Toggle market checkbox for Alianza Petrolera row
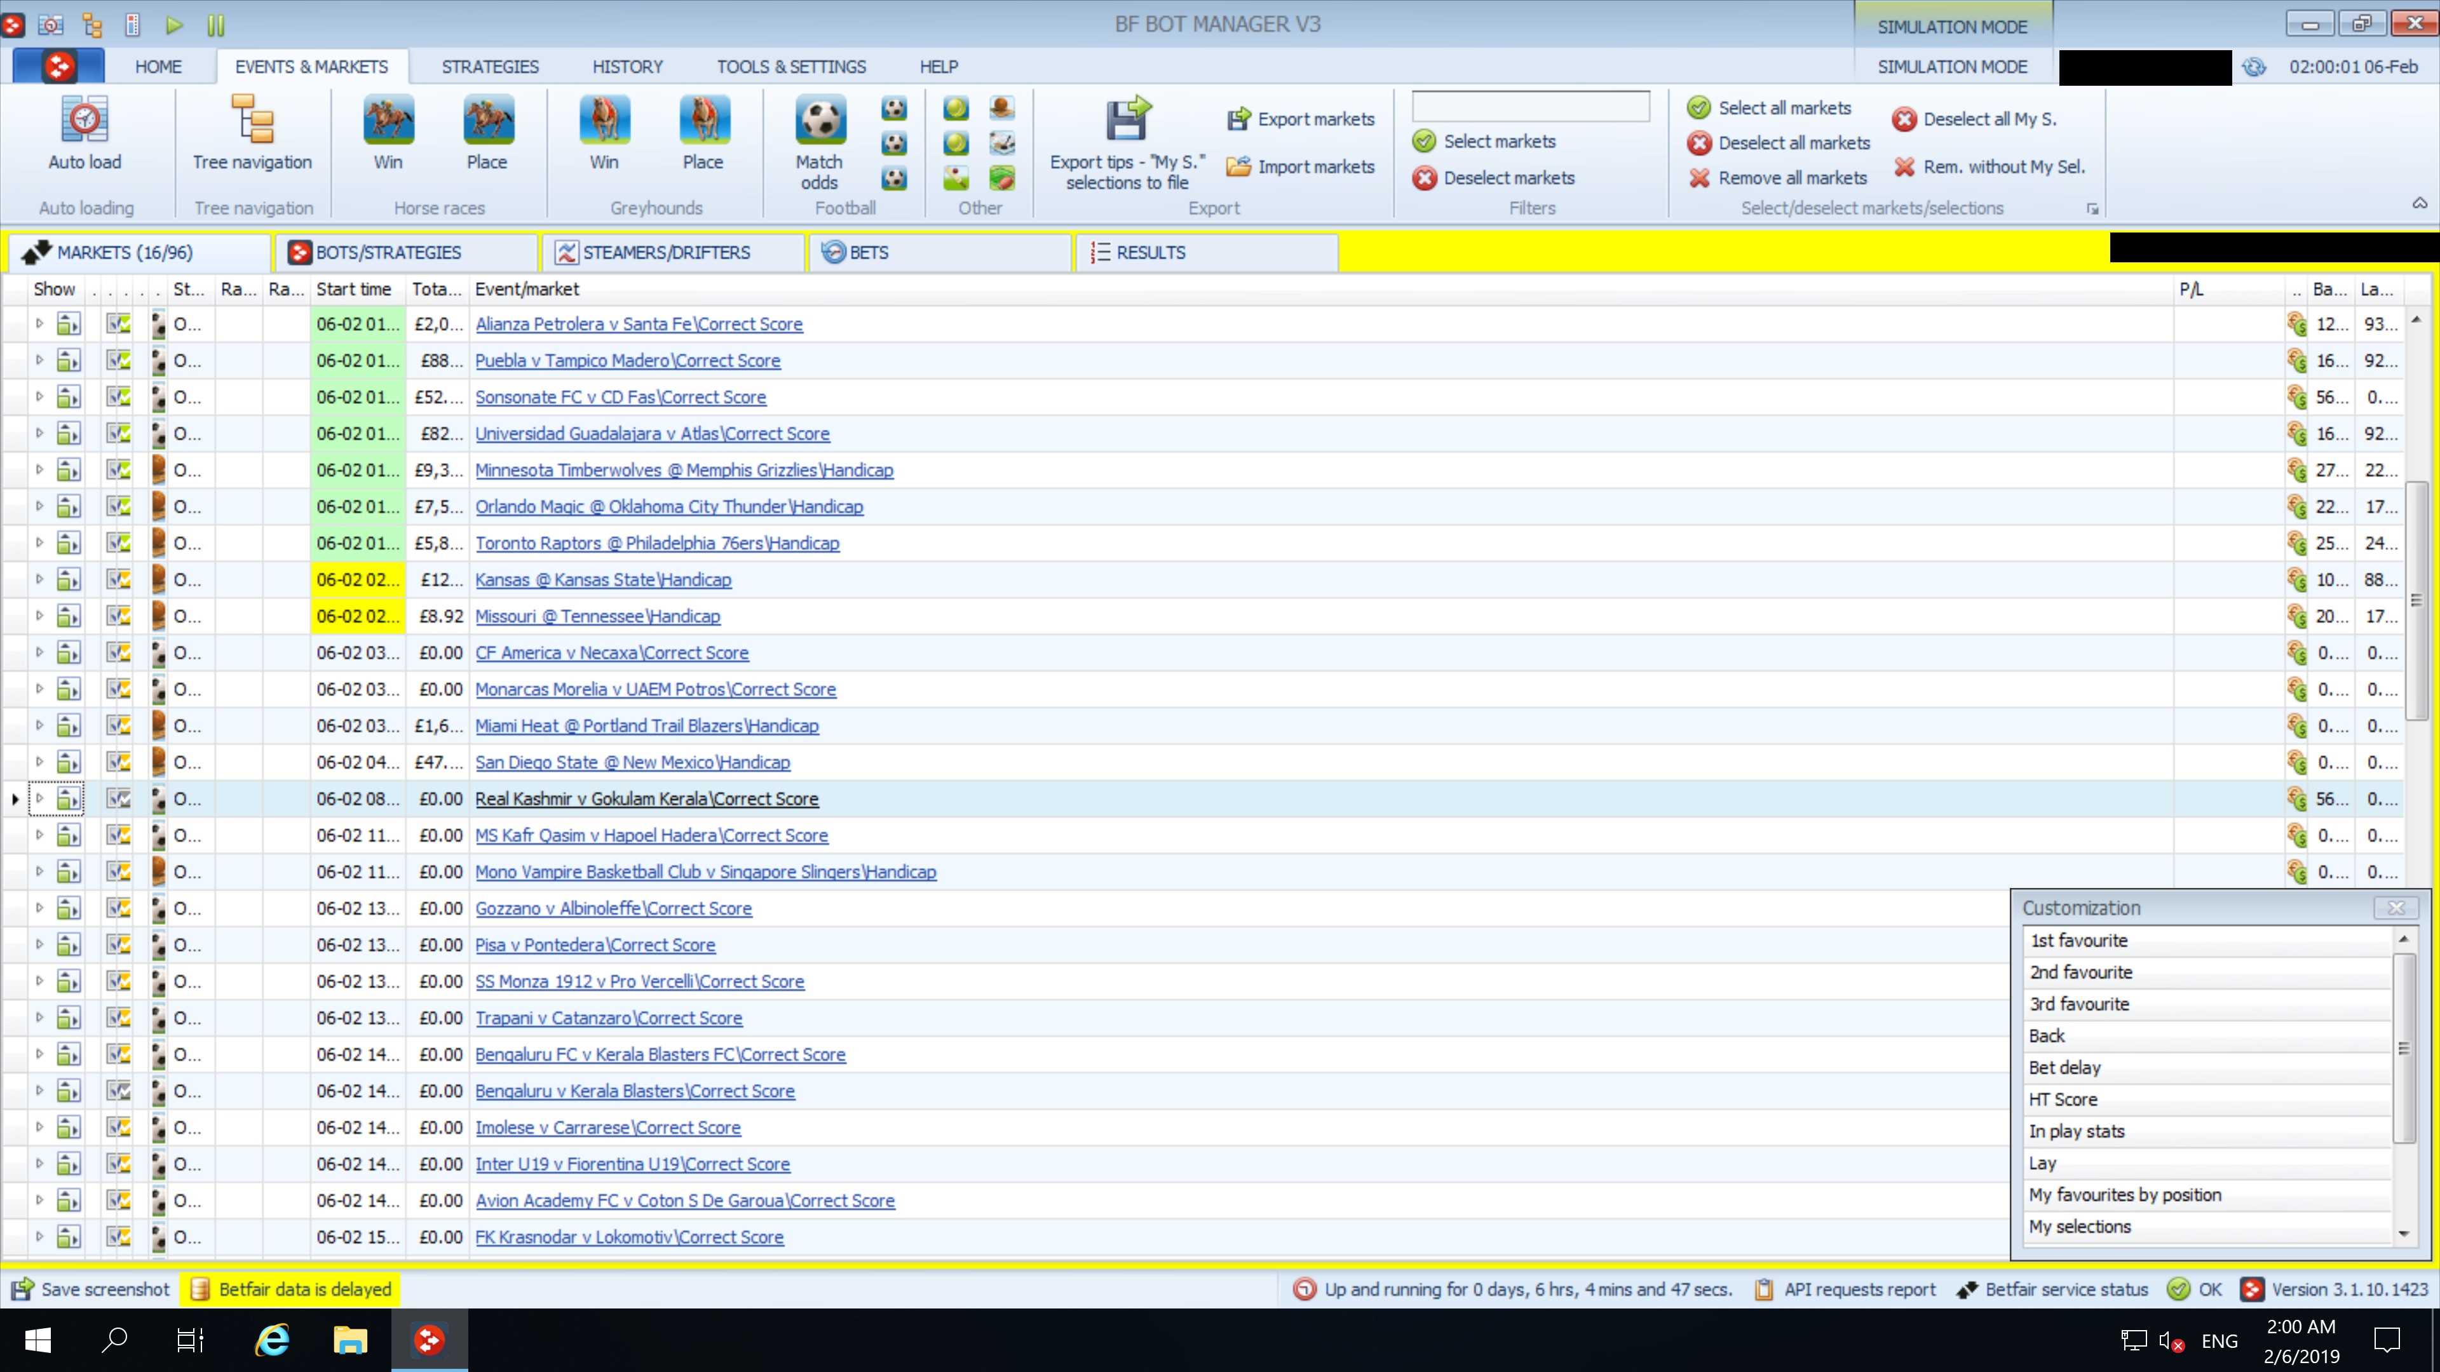This screenshot has width=2440, height=1372. [118, 324]
